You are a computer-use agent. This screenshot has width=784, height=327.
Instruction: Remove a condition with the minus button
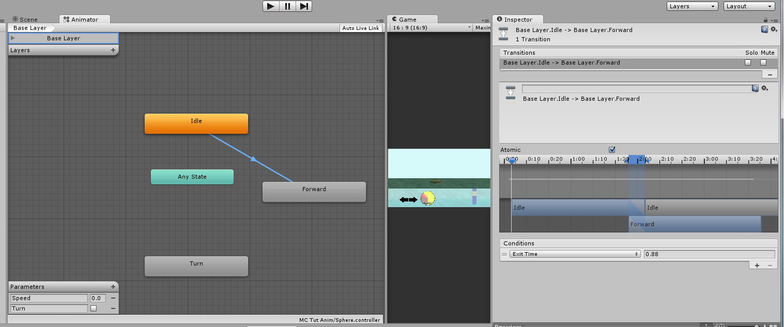(x=770, y=265)
